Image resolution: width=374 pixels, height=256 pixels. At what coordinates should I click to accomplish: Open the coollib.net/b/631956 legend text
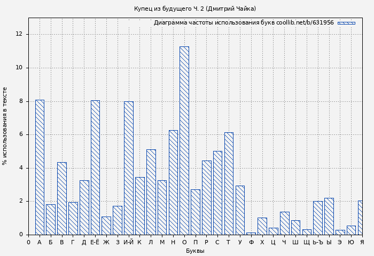click(305, 23)
